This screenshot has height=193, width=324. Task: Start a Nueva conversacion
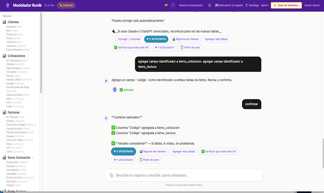point(191,5)
